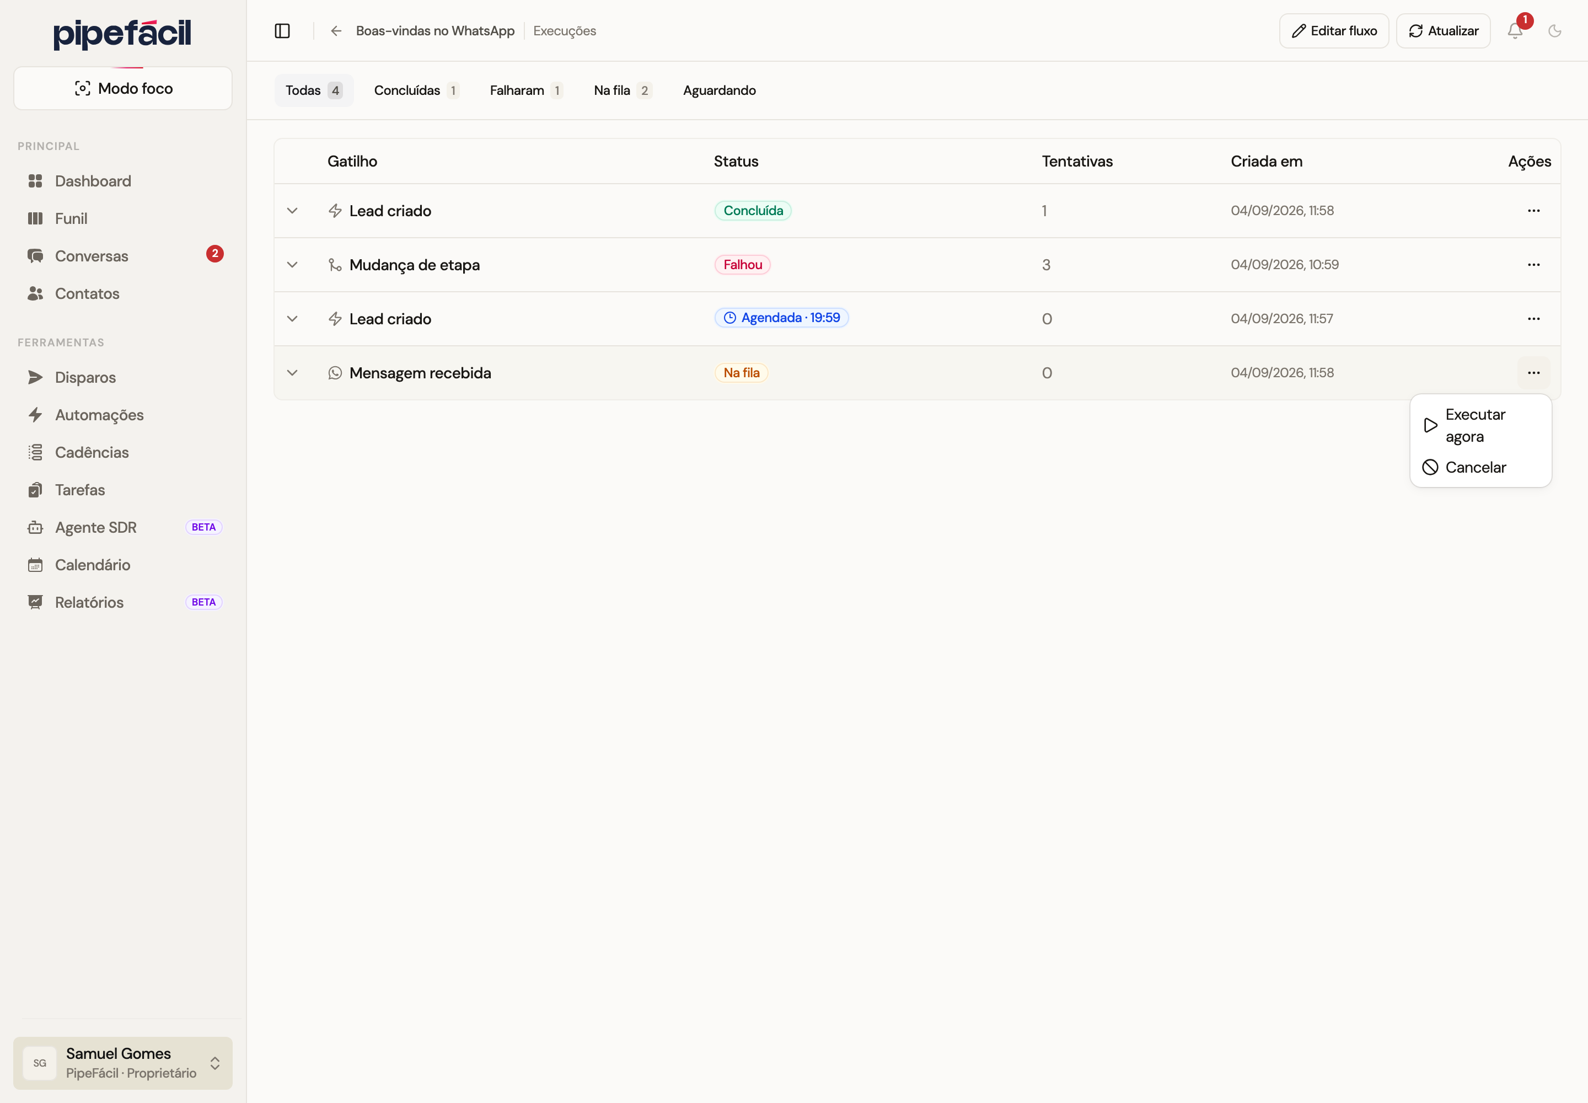Image resolution: width=1588 pixels, height=1103 pixels.
Task: Open actions menu for Agendada row
Action: tap(1533, 319)
